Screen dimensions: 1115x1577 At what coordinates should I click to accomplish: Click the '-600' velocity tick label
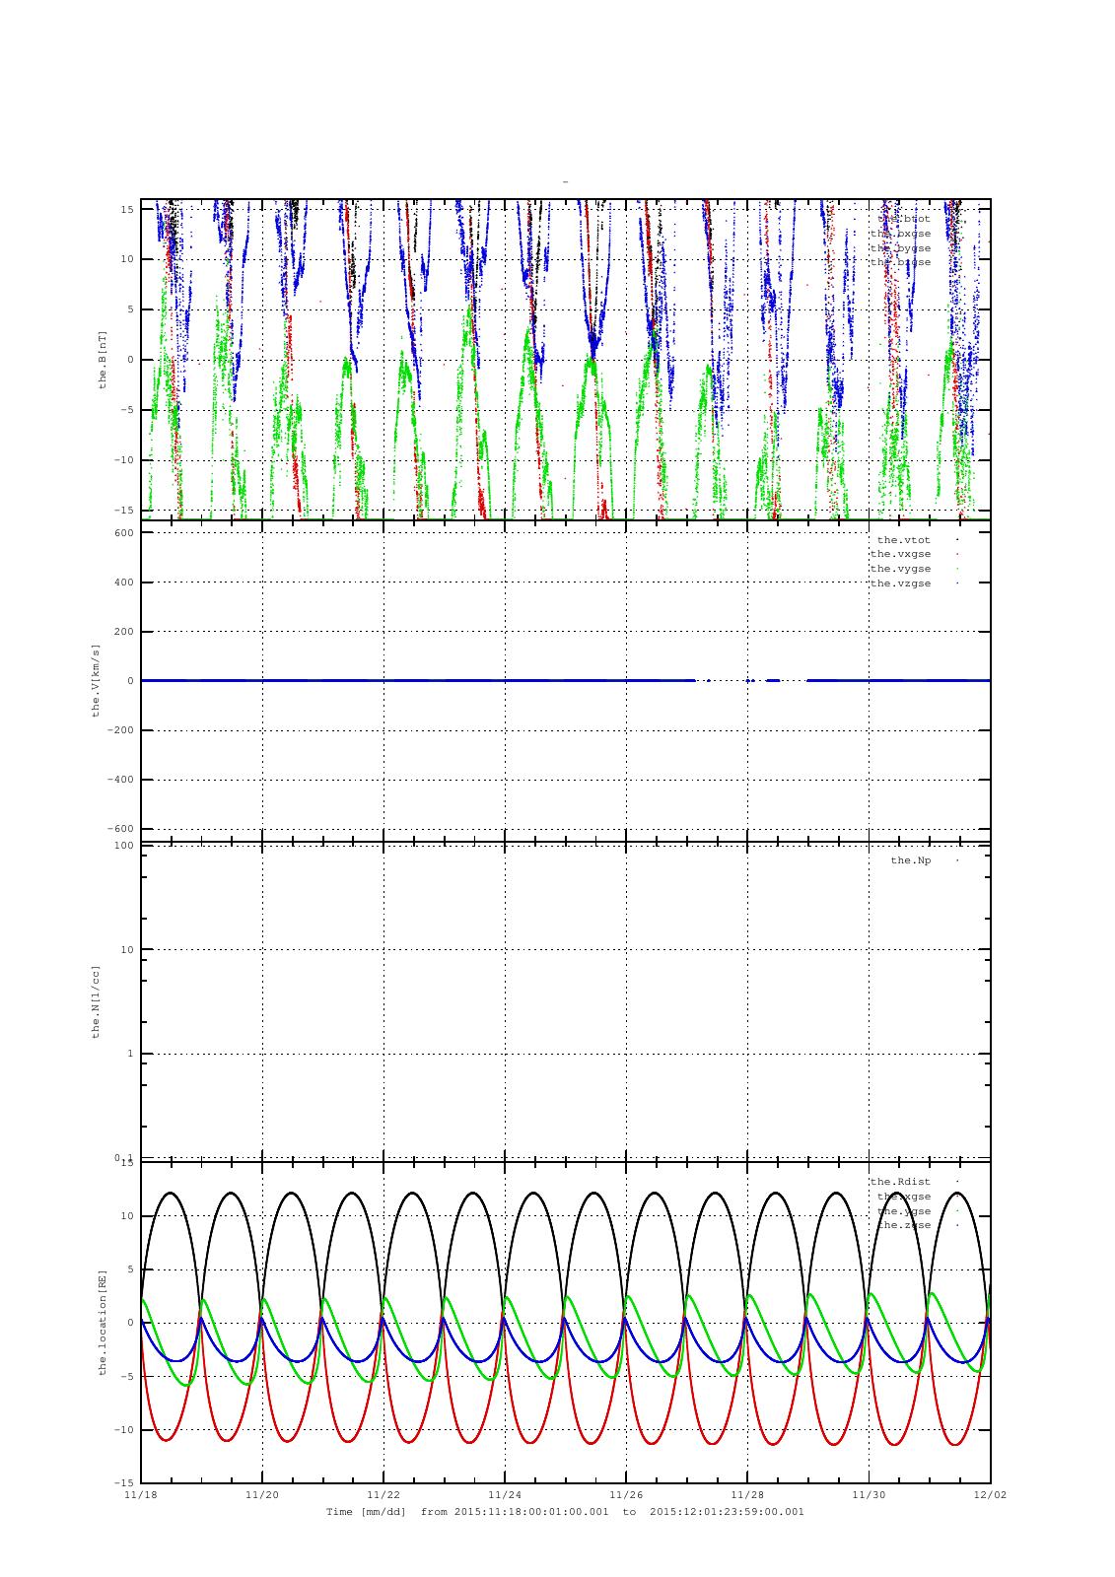(x=119, y=829)
